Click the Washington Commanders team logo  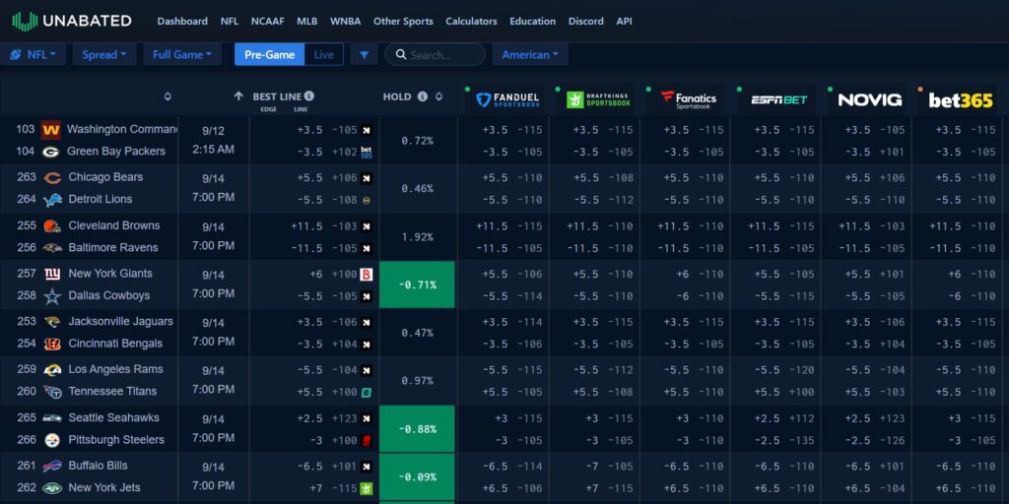(x=51, y=130)
